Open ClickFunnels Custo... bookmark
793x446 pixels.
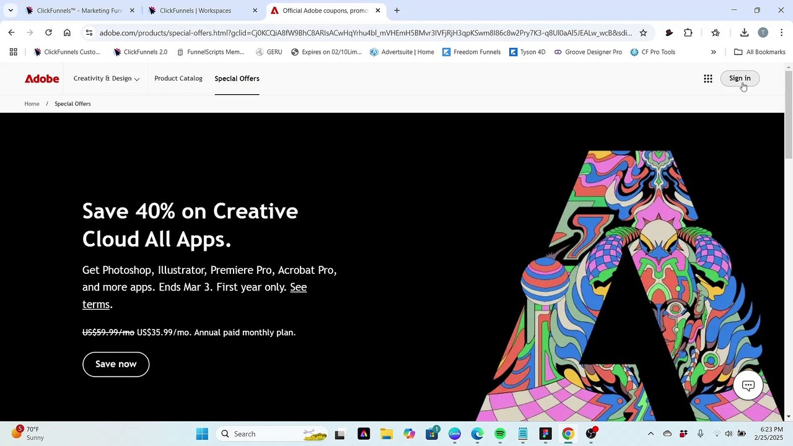click(x=67, y=52)
